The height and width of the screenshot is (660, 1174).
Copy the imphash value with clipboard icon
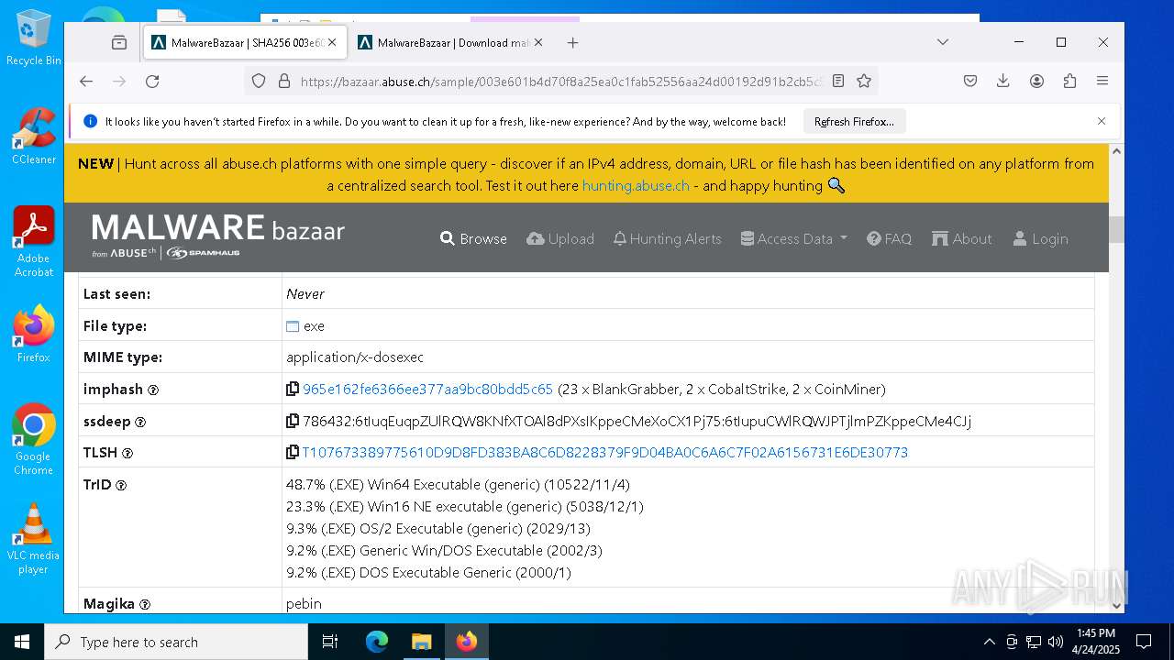tap(293, 389)
